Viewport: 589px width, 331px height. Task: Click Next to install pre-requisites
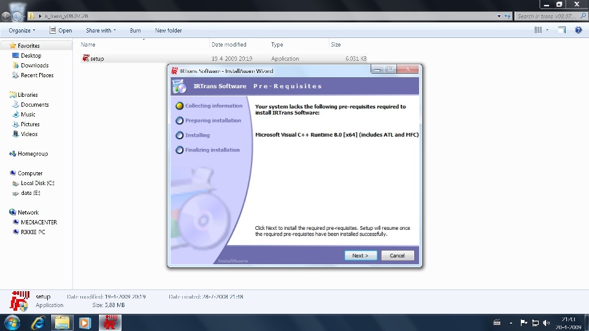click(360, 256)
